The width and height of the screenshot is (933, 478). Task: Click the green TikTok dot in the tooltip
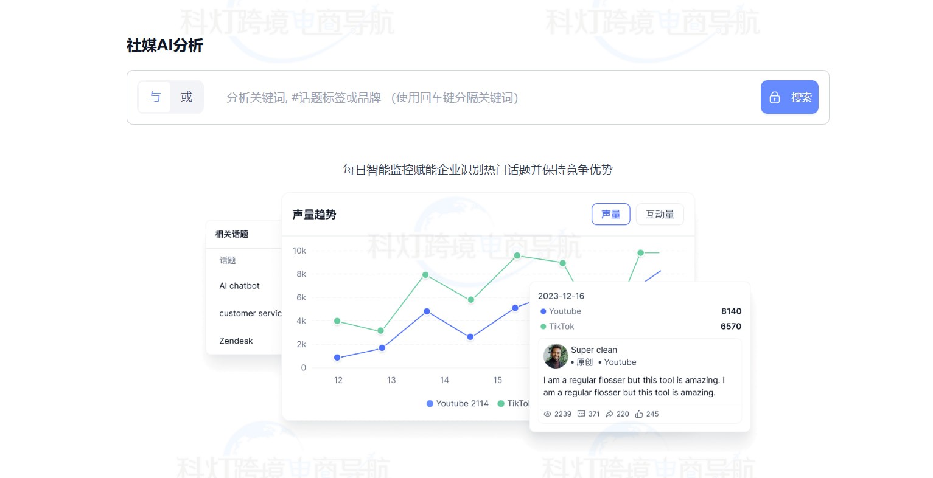(543, 327)
